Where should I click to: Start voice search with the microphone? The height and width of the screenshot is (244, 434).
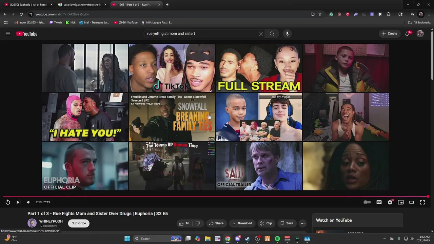coord(287,34)
